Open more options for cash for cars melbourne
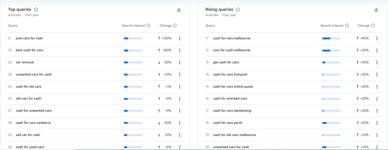The width and height of the screenshot is (388, 150). 377,38
